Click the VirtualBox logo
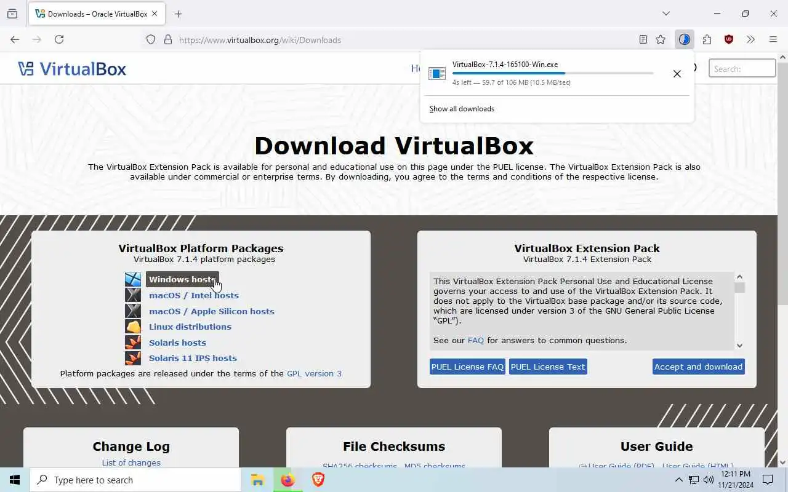The width and height of the screenshot is (788, 492). 72,68
